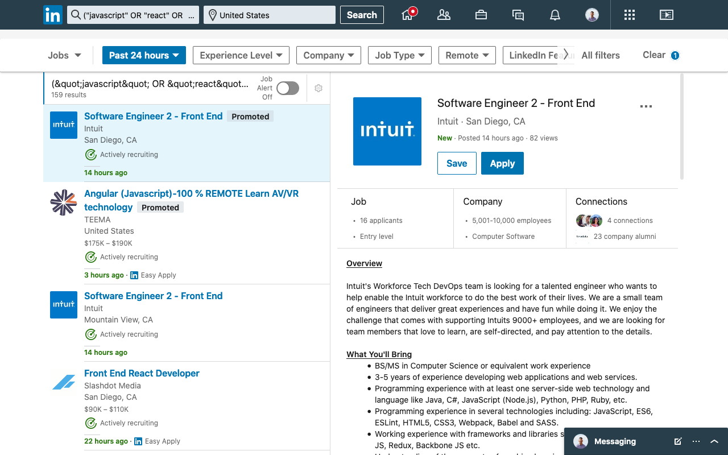Expand Remote filter dropdown
Screen dimensions: 728x455
467,55
